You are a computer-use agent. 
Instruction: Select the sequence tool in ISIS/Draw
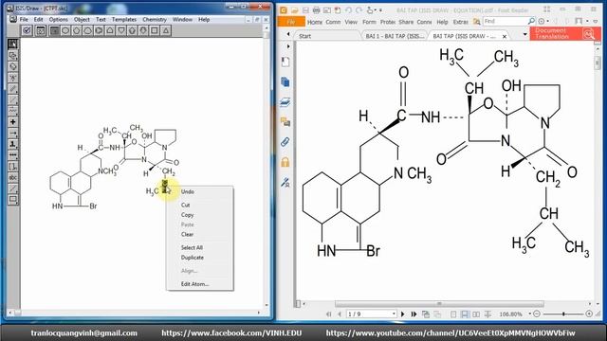pyautogui.click(x=12, y=155)
